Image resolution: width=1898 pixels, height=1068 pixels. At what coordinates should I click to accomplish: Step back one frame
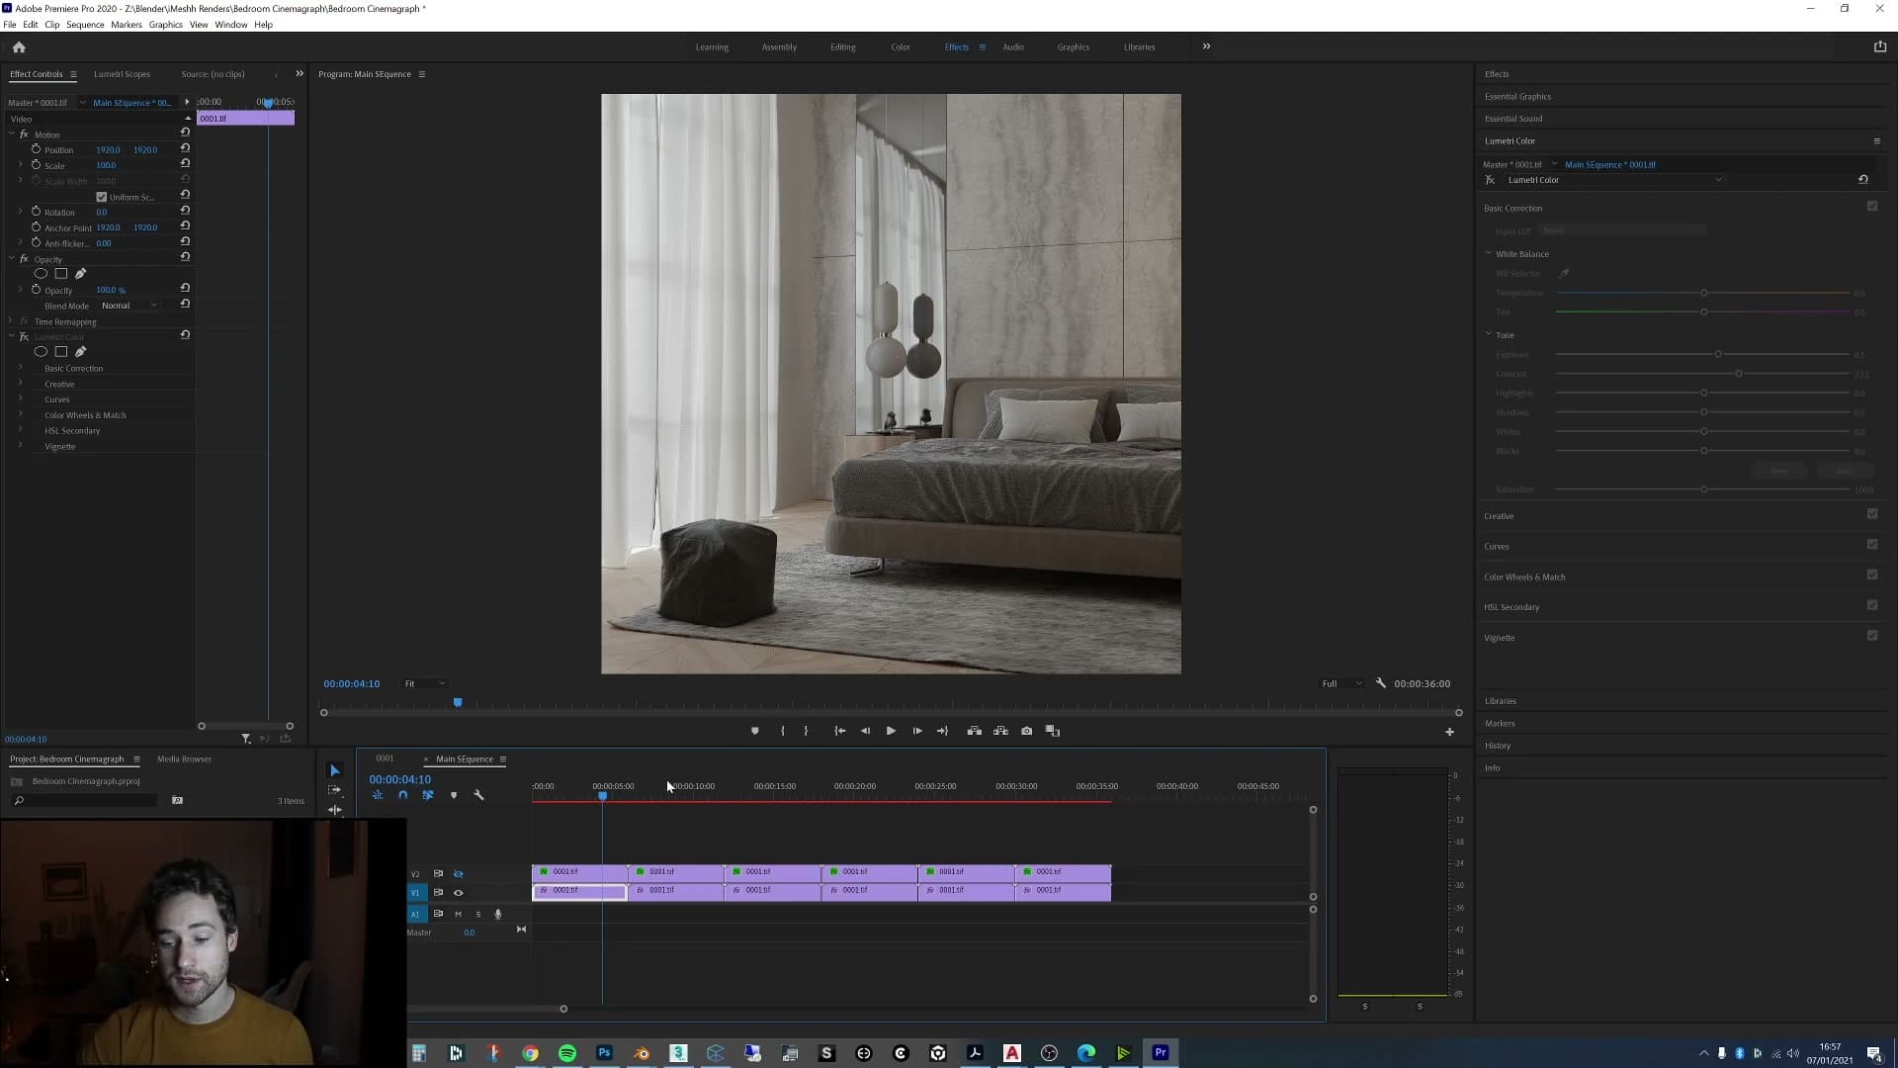click(x=865, y=731)
